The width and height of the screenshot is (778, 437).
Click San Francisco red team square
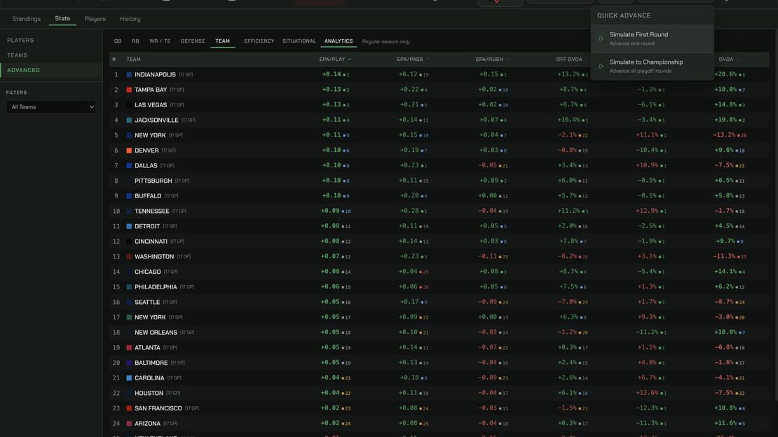click(129, 408)
